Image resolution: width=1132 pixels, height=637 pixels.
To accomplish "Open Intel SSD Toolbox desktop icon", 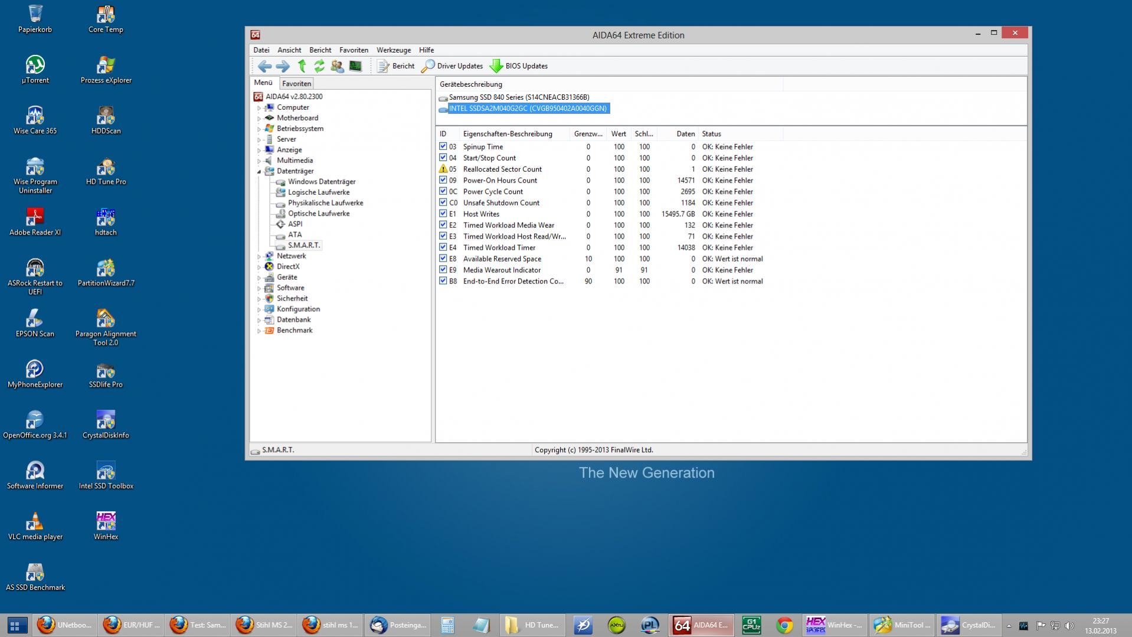I will [106, 475].
